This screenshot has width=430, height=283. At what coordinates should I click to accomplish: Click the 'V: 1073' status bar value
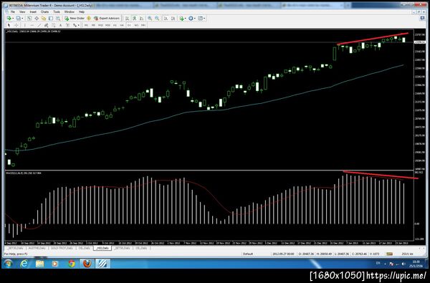pos(374,254)
